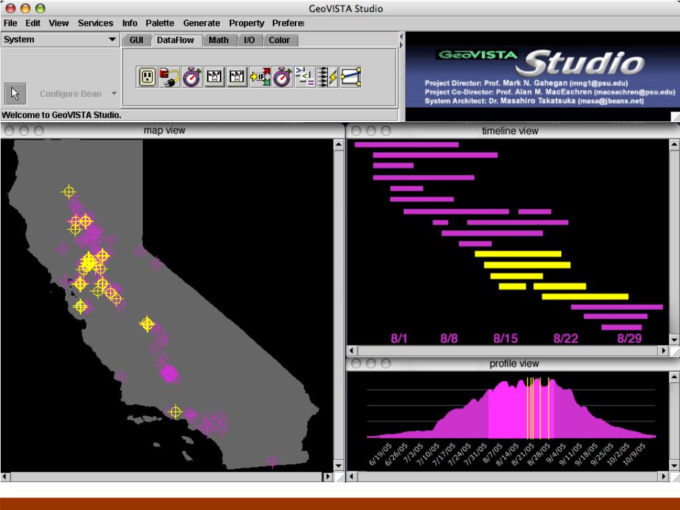The image size is (680, 510).
Task: Open the Palette menu
Action: point(159,23)
